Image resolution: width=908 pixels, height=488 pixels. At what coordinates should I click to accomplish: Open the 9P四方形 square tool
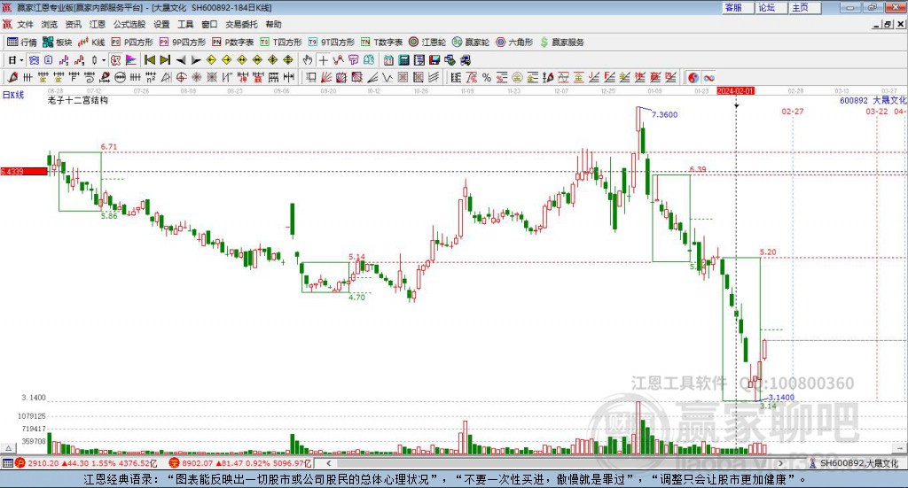pyautogui.click(x=183, y=43)
